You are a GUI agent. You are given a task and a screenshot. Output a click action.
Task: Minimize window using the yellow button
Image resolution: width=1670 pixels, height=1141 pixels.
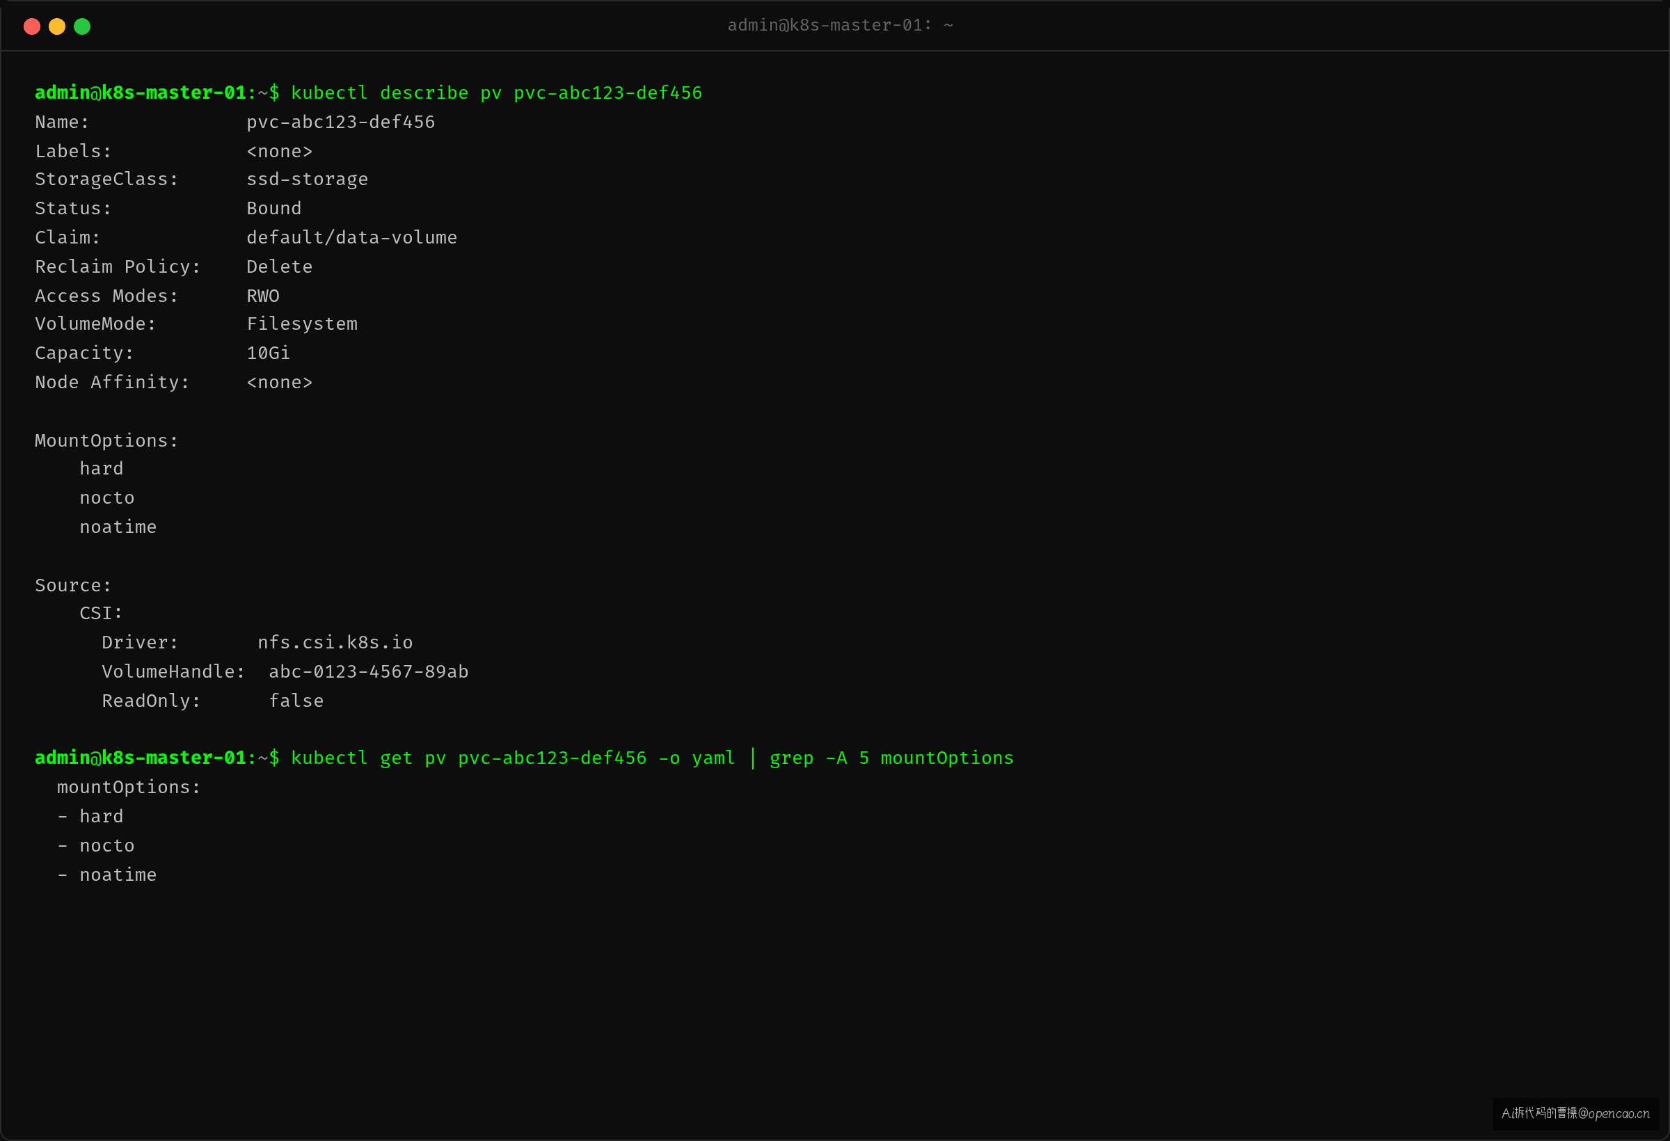(57, 26)
